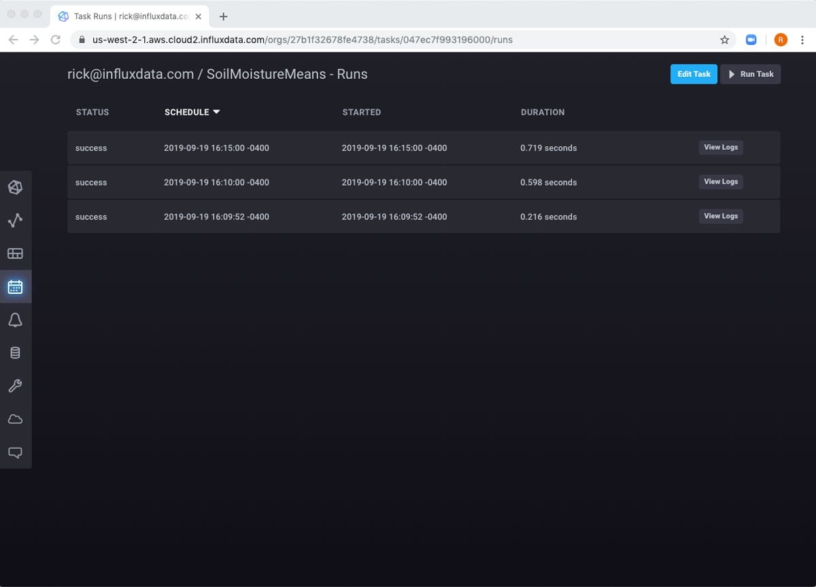Open the Alerts bell icon
Image resolution: width=816 pixels, height=587 pixels.
coord(15,320)
